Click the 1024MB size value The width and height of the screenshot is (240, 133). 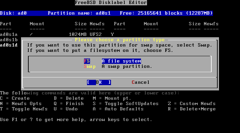pos(78,35)
